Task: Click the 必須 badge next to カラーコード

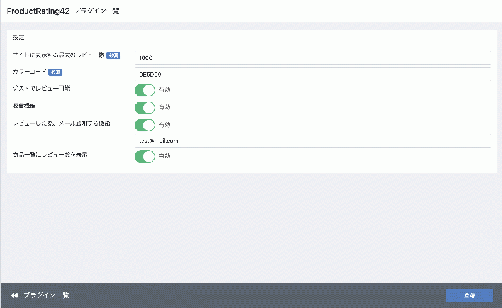Action: coord(55,72)
